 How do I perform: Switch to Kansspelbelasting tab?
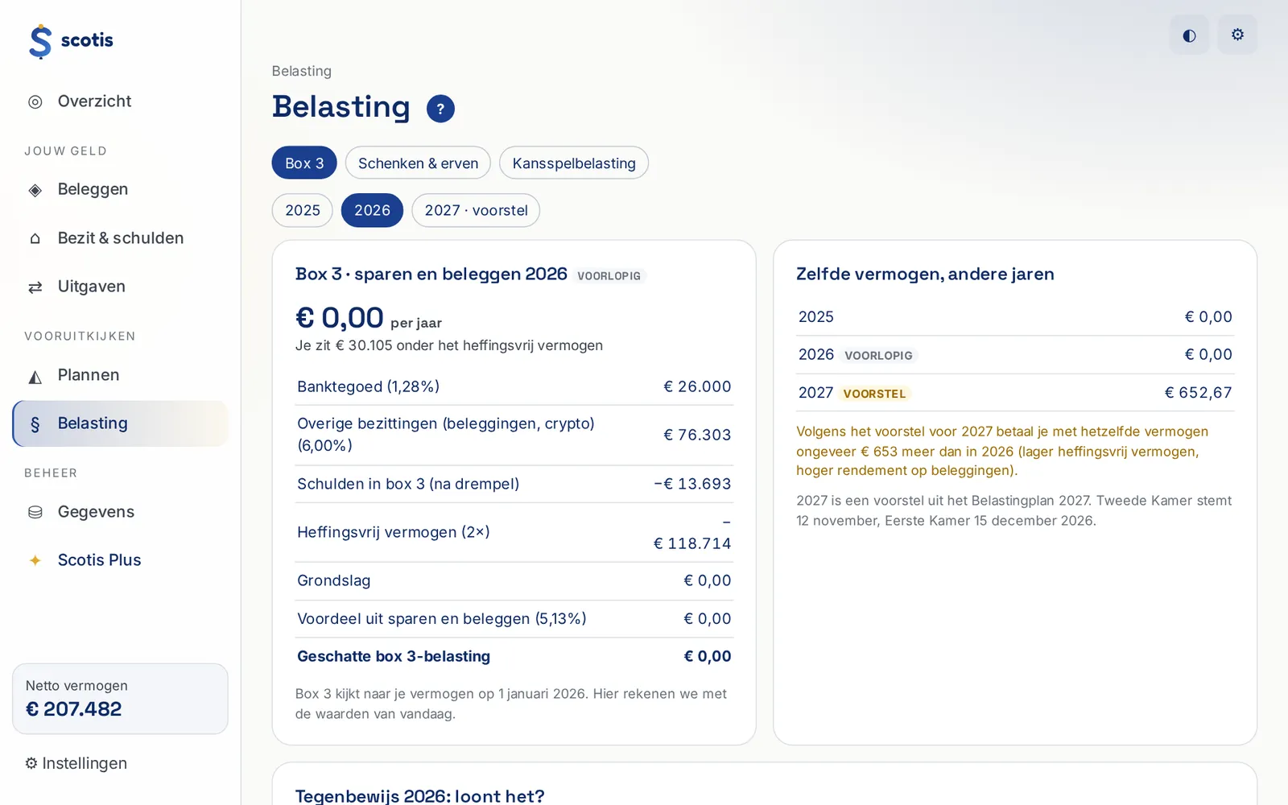(574, 163)
